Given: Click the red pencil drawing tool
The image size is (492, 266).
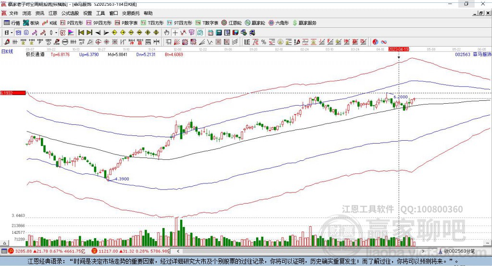Looking at the screenshot, I should [7, 42].
